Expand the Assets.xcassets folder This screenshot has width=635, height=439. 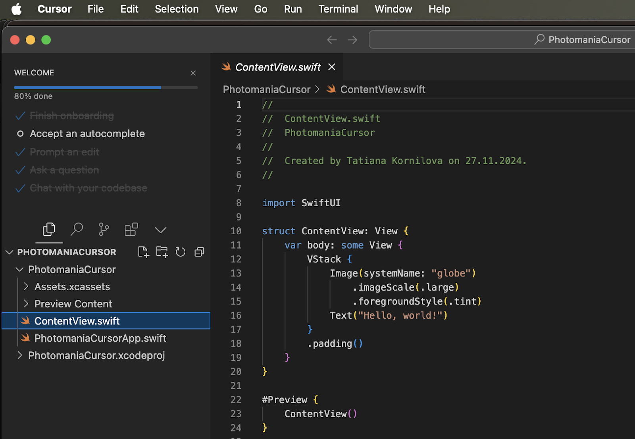click(x=72, y=287)
